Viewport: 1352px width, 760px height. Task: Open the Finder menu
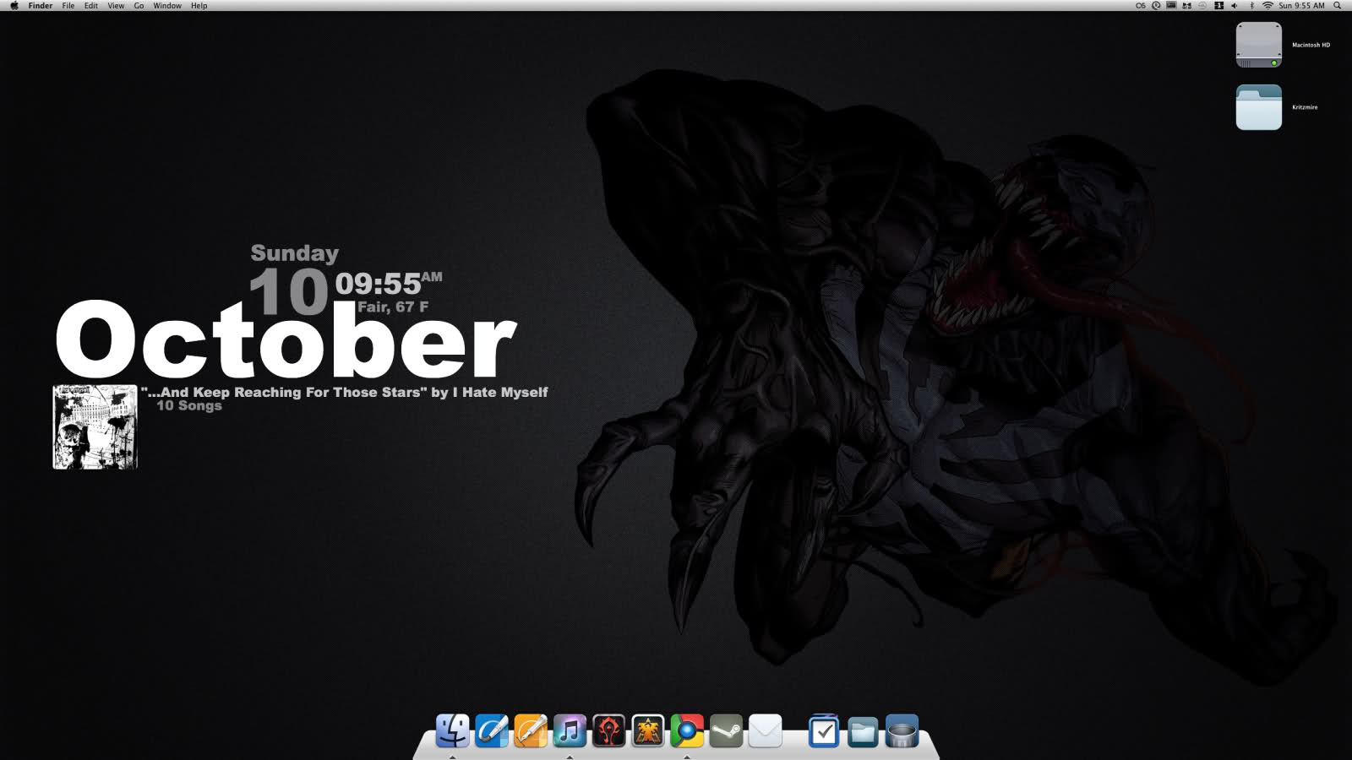click(41, 6)
